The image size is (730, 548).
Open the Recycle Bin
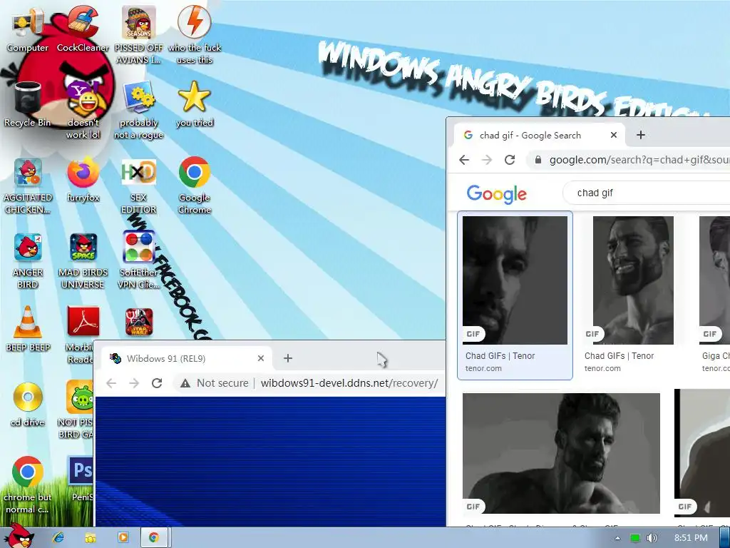point(28,103)
